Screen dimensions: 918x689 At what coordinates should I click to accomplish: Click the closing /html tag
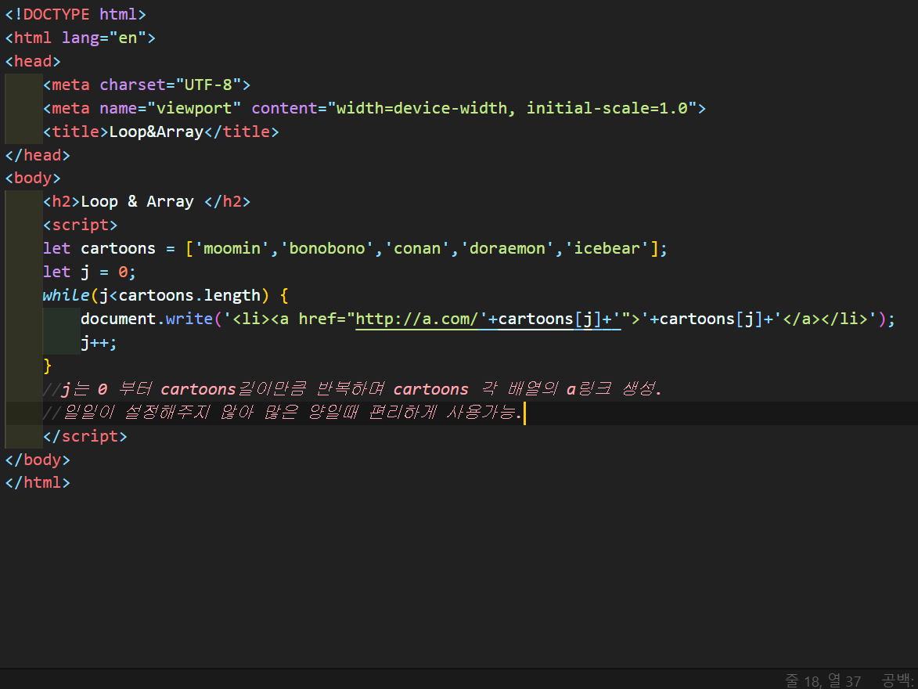click(x=38, y=482)
